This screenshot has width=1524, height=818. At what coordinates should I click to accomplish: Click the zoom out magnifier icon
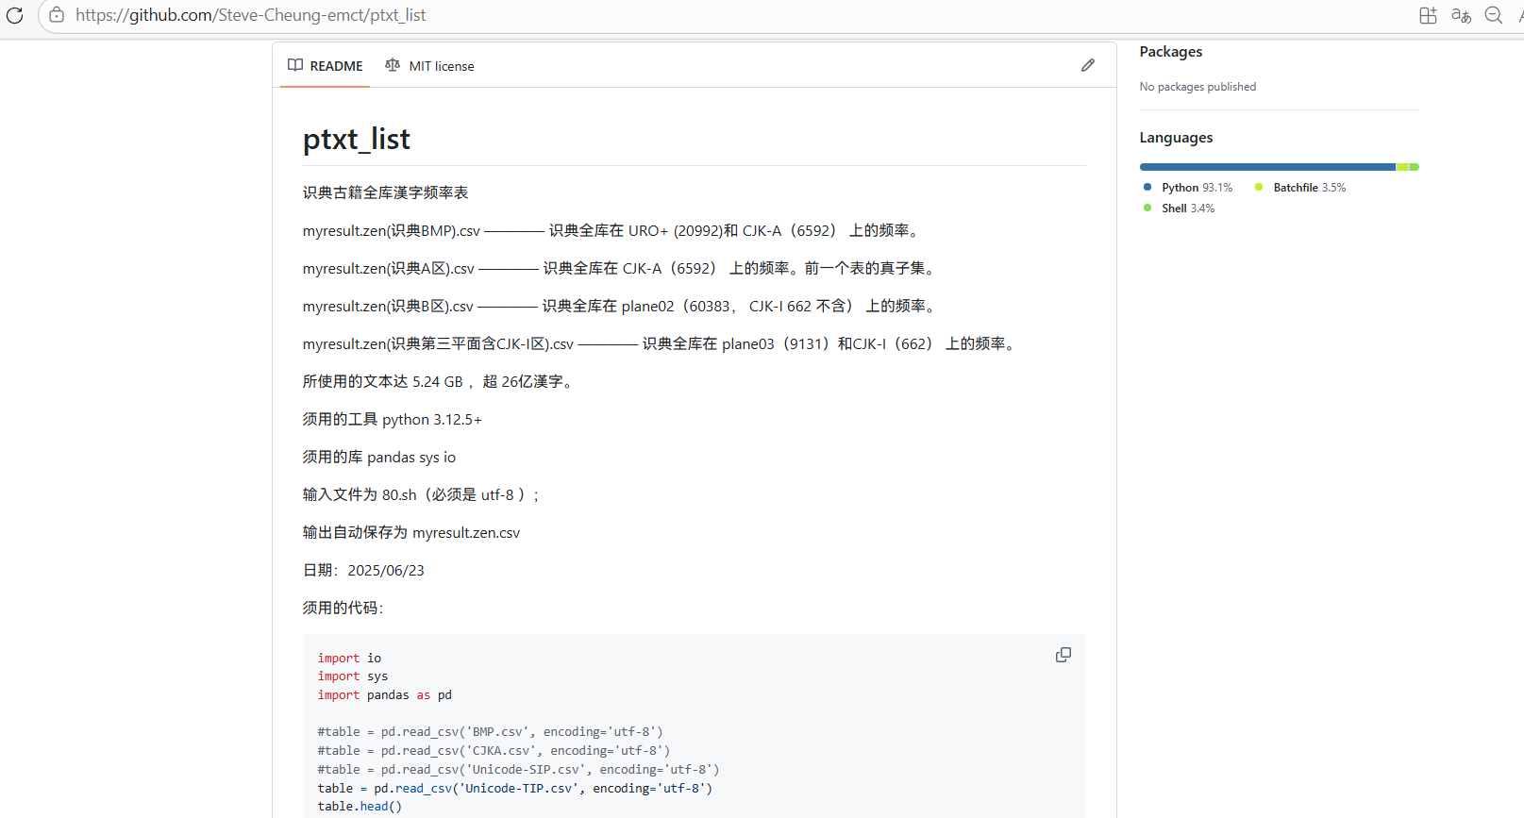(1494, 15)
